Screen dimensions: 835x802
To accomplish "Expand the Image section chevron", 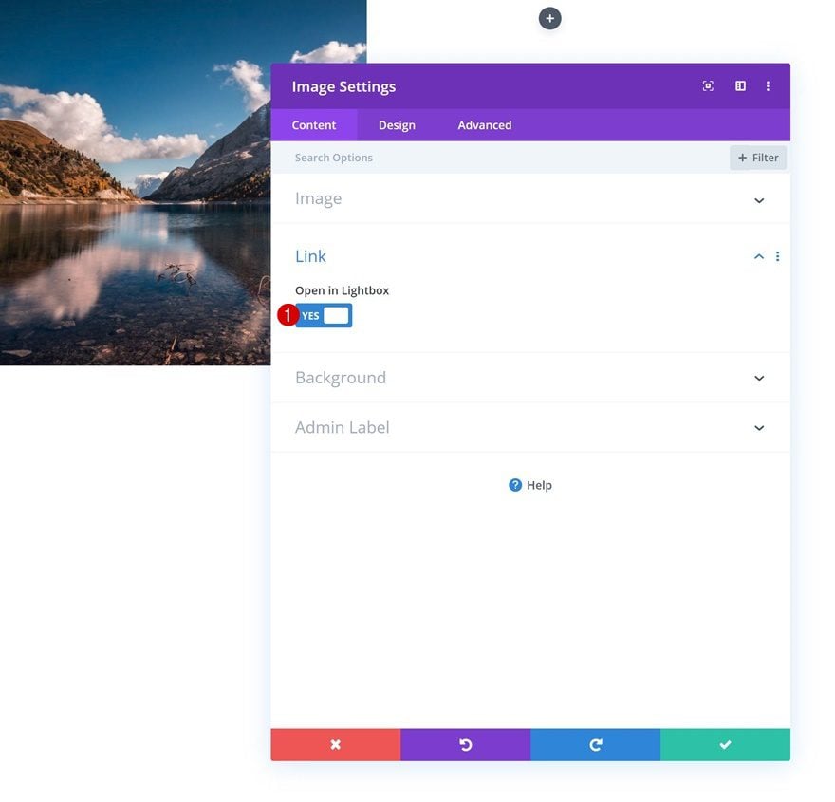I will [x=759, y=201].
